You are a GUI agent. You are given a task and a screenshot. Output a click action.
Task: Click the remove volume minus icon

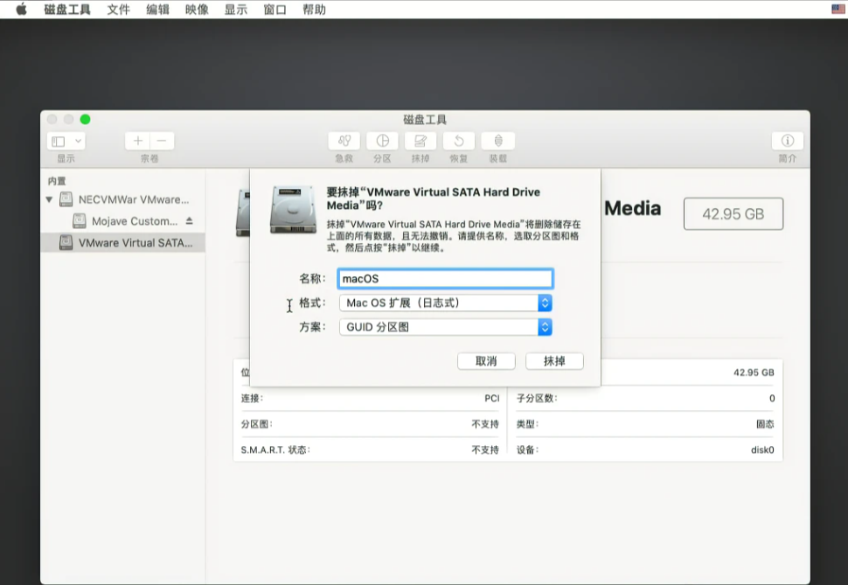(x=162, y=141)
